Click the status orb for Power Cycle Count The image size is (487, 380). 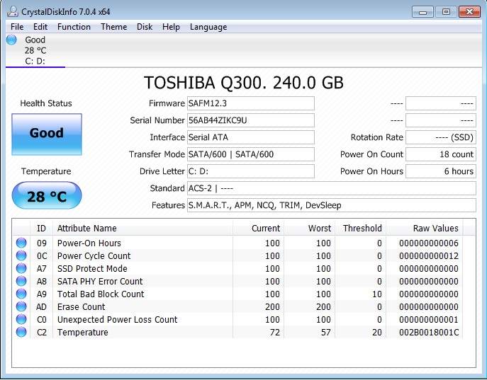[21, 255]
